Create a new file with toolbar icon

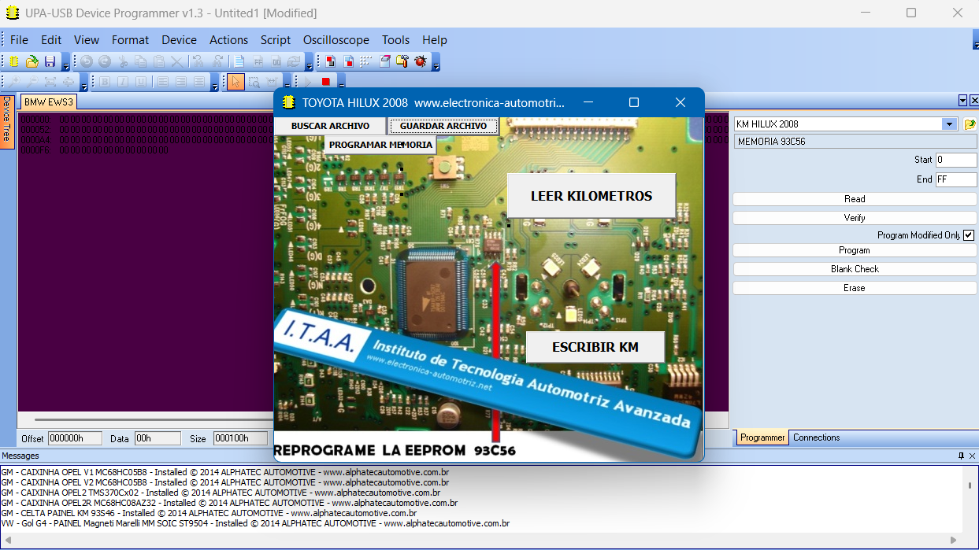(14, 61)
